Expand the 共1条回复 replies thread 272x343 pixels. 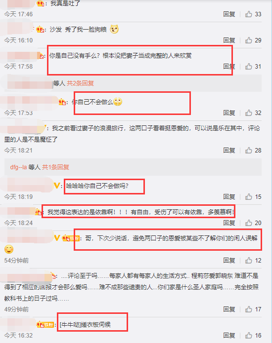tap(55, 167)
